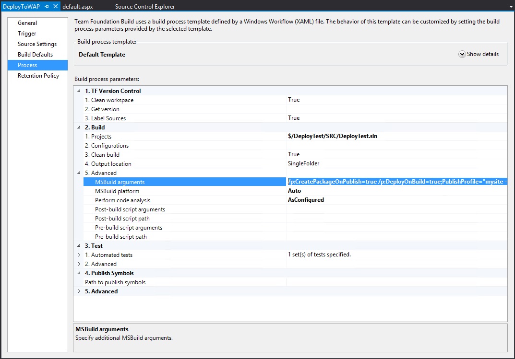Open the Retention Policy page
515x359 pixels.
coord(39,75)
